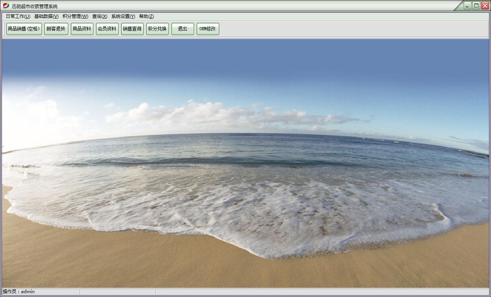Open 会员资料 member information

coord(107,29)
